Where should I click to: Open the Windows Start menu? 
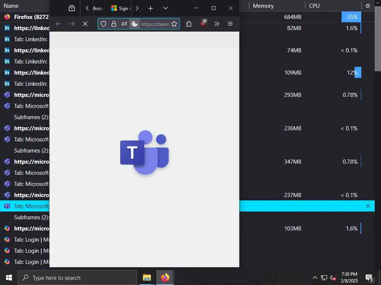click(x=9, y=278)
